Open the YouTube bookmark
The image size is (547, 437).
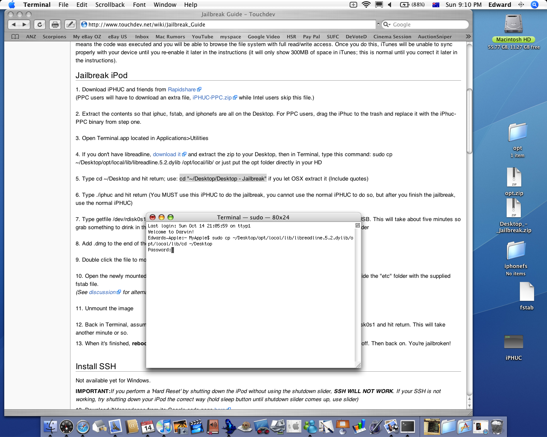(203, 37)
